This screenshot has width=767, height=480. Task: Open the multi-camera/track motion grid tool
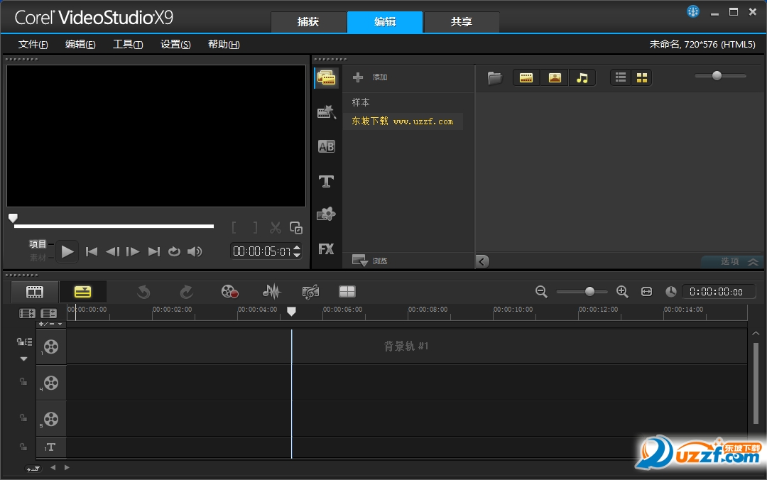point(347,292)
